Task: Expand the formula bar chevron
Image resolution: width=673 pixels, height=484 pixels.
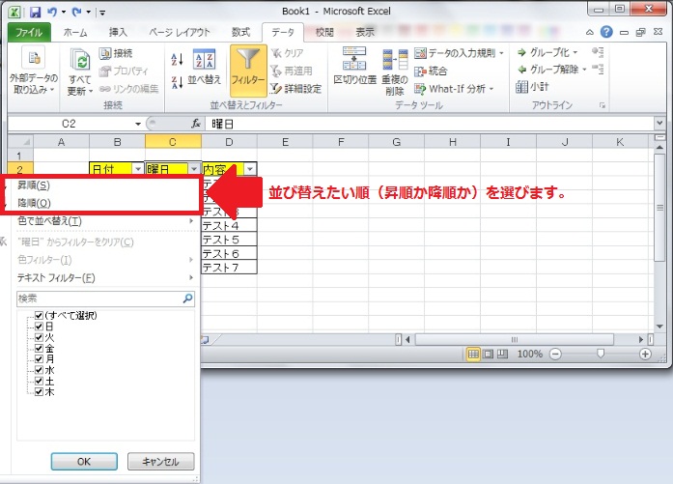Action: click(659, 124)
